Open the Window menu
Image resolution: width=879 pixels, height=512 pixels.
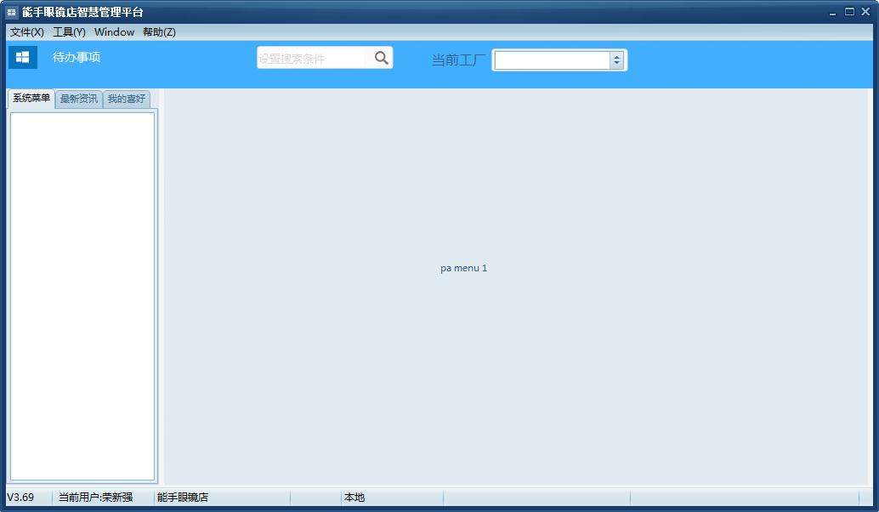(x=114, y=32)
